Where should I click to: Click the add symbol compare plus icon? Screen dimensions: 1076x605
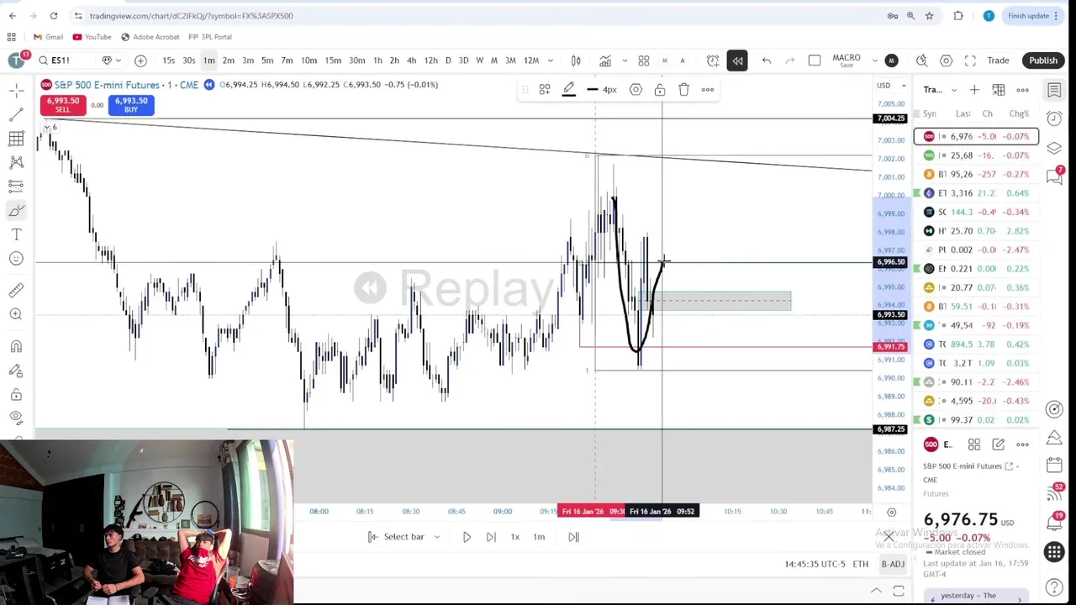coord(140,60)
